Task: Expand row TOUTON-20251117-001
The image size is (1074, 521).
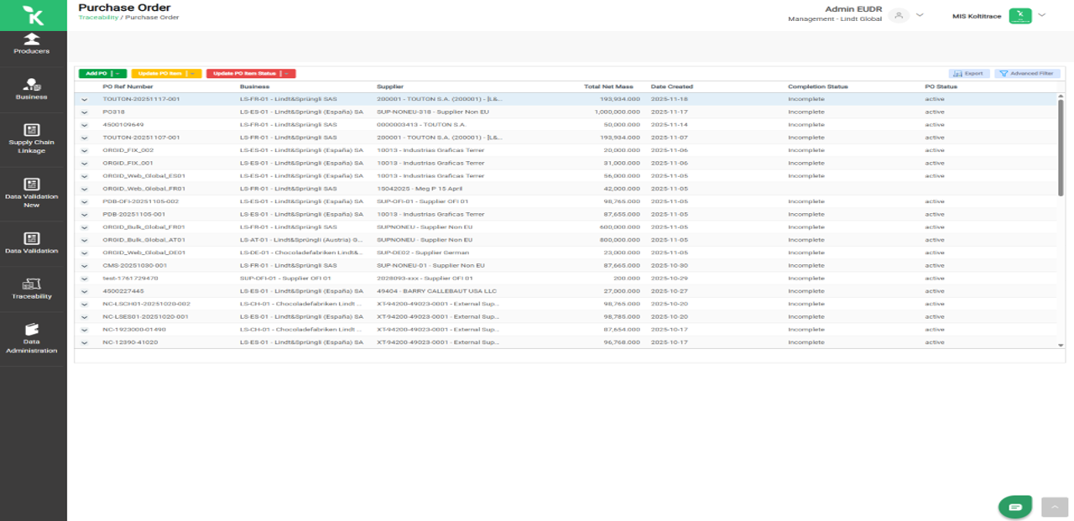Action: click(84, 99)
